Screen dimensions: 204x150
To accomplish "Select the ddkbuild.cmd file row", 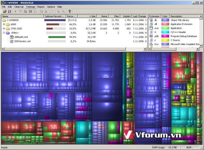I will (74, 37).
